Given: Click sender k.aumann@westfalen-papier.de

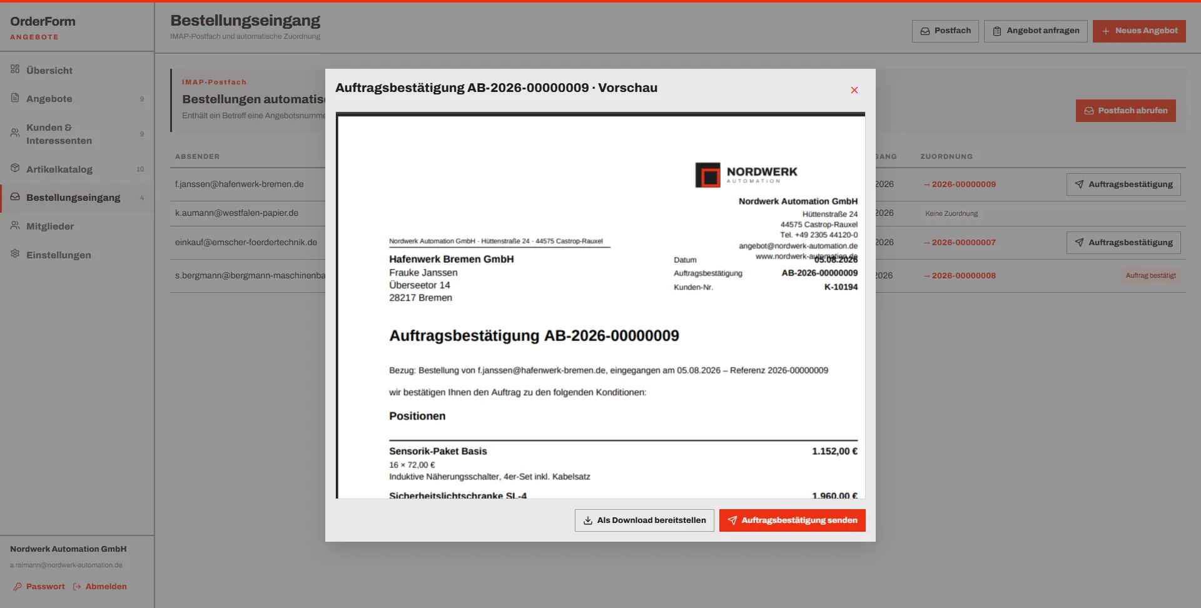Looking at the screenshot, I should point(236,213).
